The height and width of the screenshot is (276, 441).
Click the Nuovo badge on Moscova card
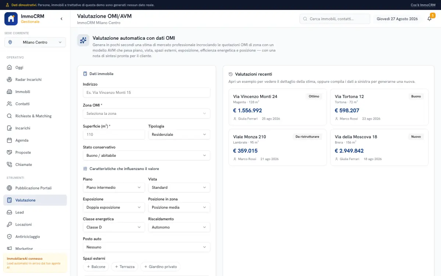[x=416, y=137]
